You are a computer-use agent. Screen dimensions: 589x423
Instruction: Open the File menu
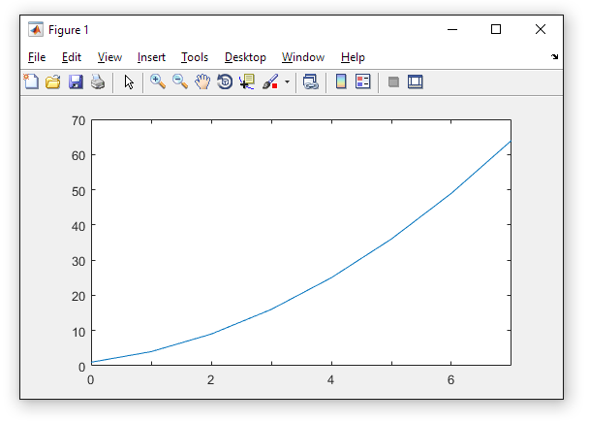37,57
